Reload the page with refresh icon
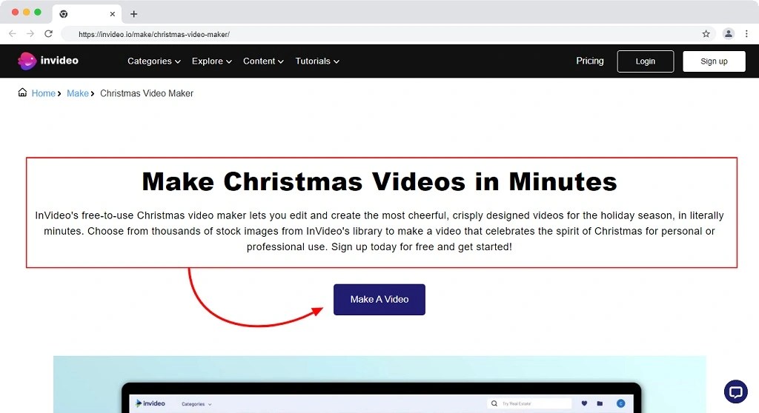759x413 pixels. point(48,34)
